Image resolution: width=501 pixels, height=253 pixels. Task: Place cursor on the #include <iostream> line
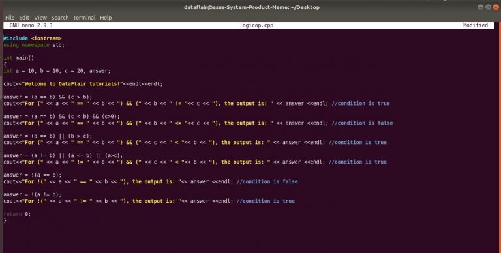click(32, 38)
